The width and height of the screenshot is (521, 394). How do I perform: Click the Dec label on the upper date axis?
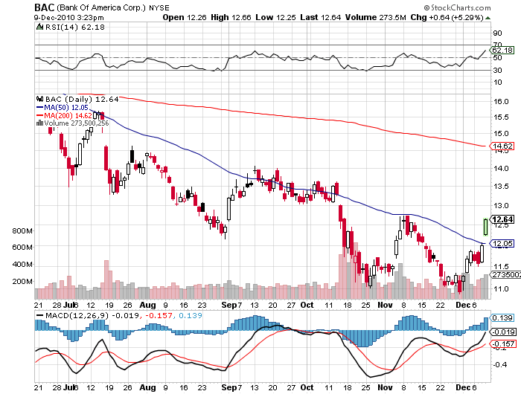[x=463, y=305]
